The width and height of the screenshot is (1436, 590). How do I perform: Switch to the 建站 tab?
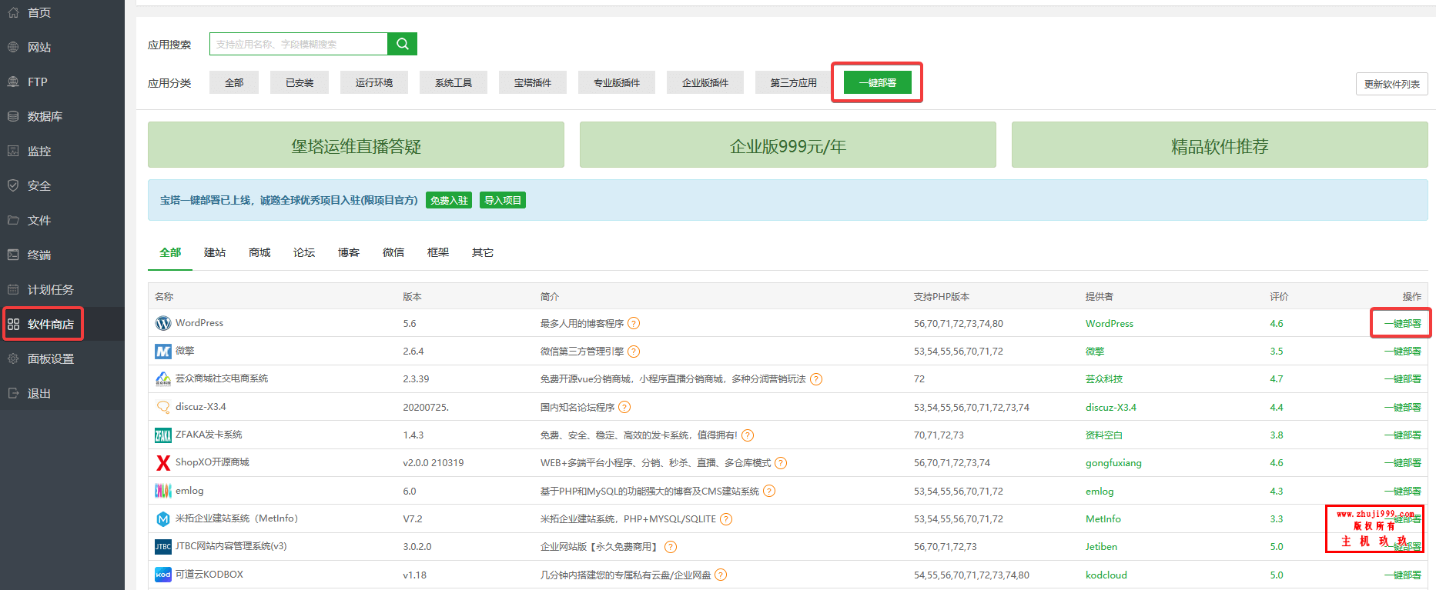[215, 252]
